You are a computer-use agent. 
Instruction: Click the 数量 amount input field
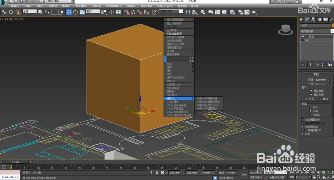[x=320, y=80]
